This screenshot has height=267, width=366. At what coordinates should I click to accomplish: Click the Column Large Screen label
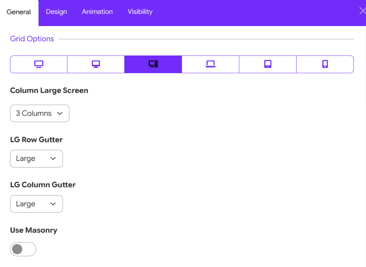pyautogui.click(x=49, y=91)
